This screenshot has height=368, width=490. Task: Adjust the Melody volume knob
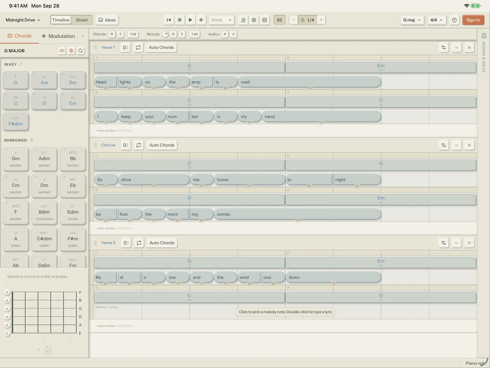pos(165,34)
